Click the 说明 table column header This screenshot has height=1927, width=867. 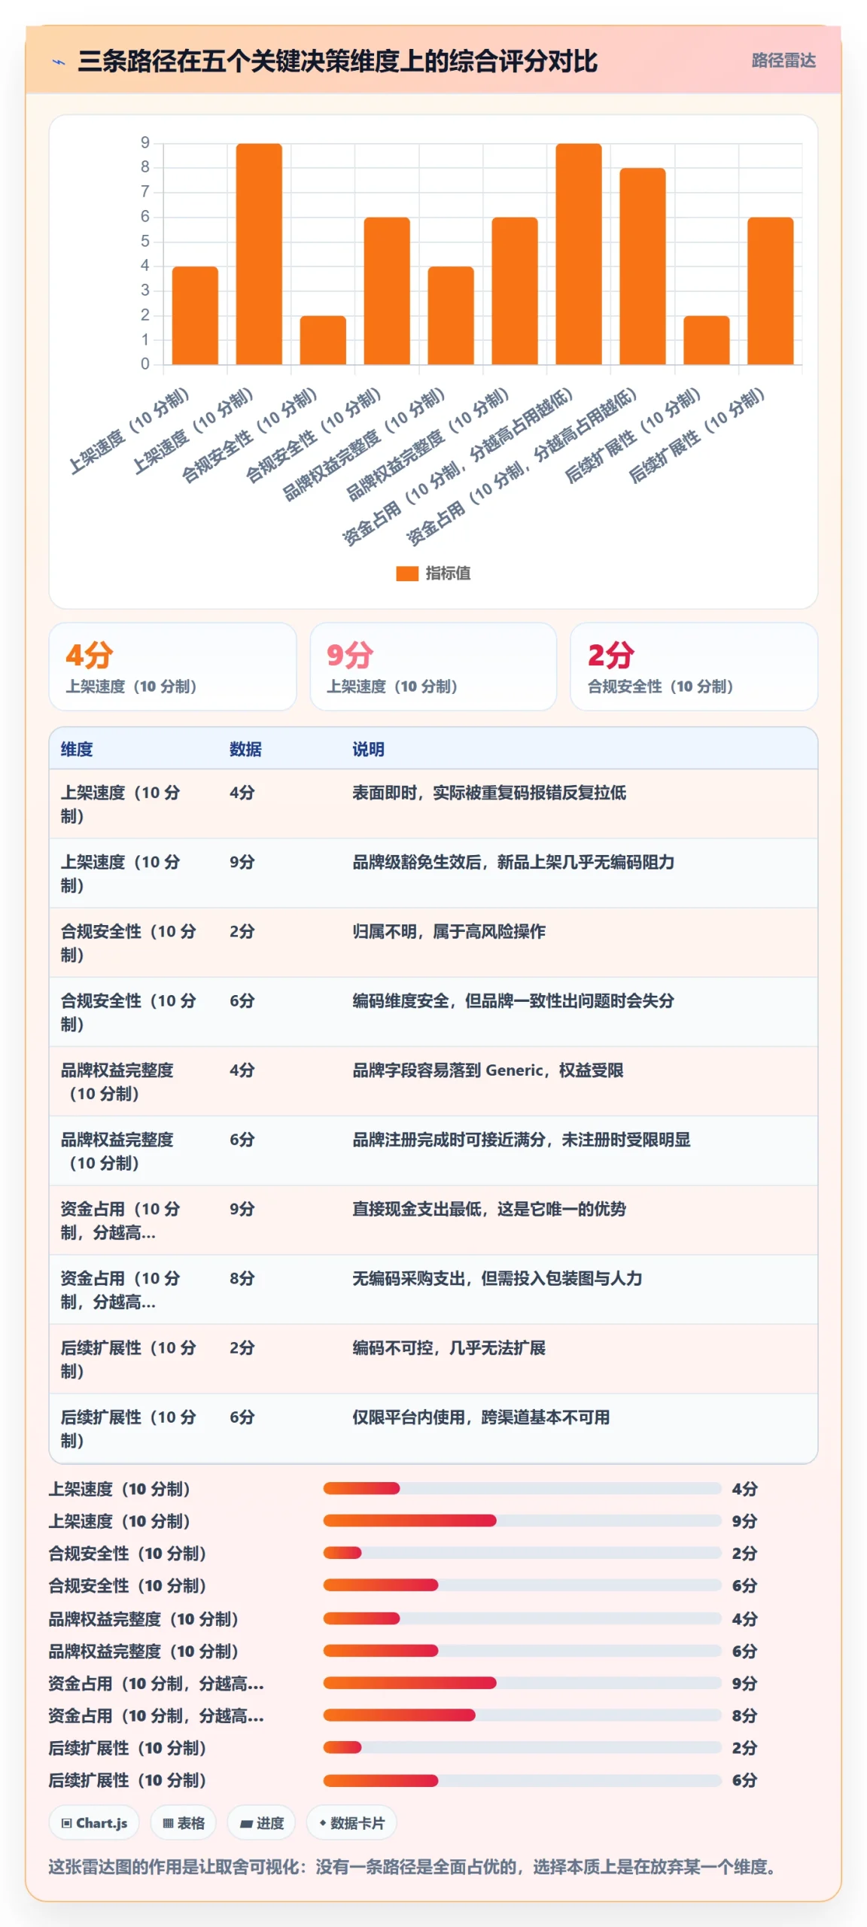[x=368, y=749]
